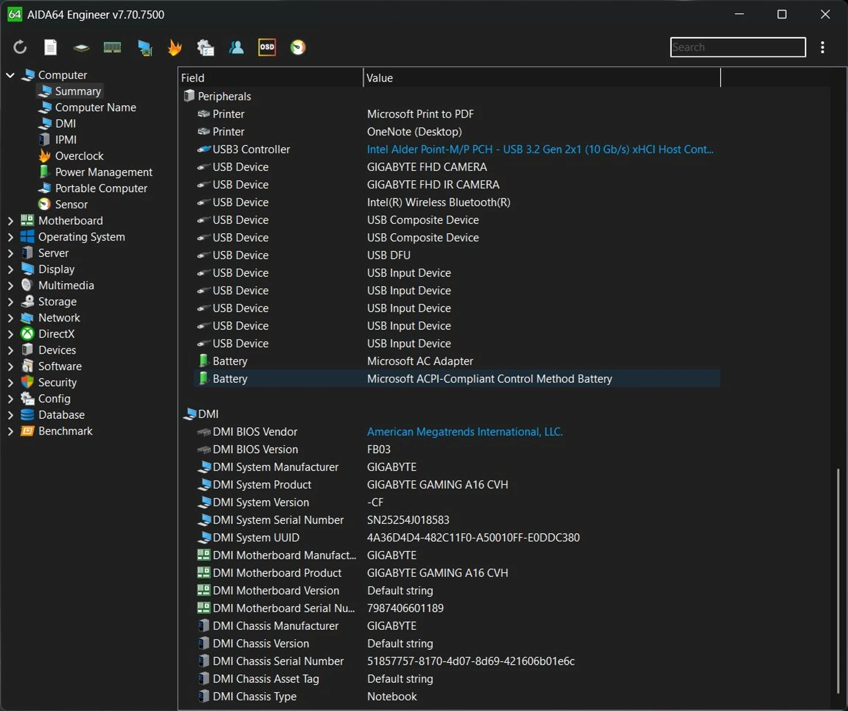Image resolution: width=848 pixels, height=711 pixels.
Task: Select Power Management in sidebar
Action: tap(103, 172)
